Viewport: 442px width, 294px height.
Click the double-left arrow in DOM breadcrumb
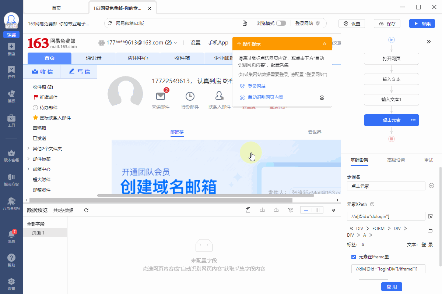351,229
